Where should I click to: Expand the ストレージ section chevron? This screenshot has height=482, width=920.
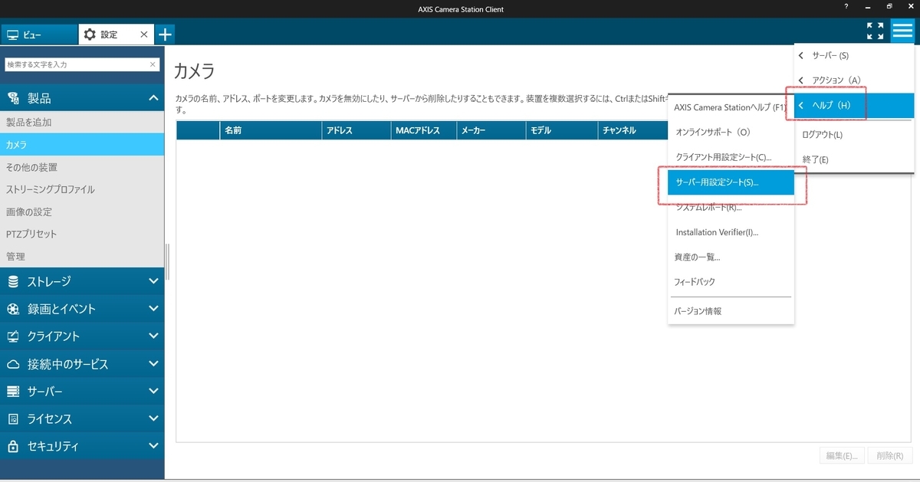[x=153, y=281]
